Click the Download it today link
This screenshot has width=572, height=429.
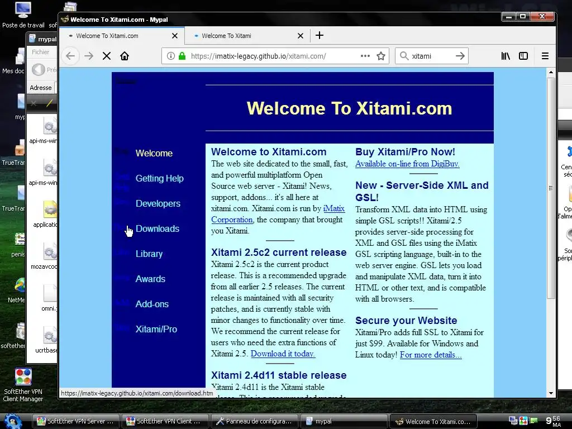point(283,354)
